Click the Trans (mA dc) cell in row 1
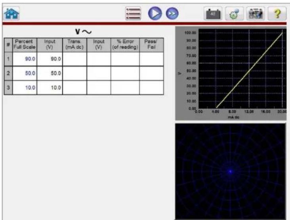The width and height of the screenshot is (290, 220). 74,59
